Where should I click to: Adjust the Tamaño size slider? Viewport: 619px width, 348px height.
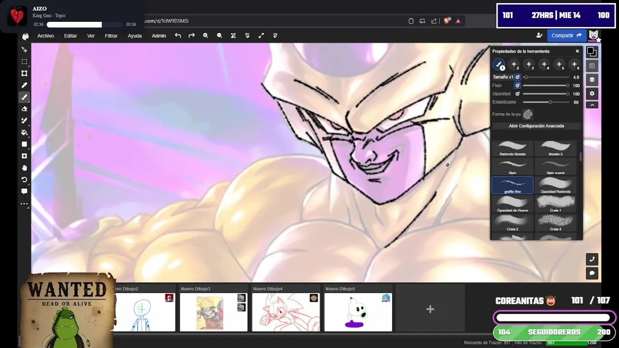pos(546,77)
